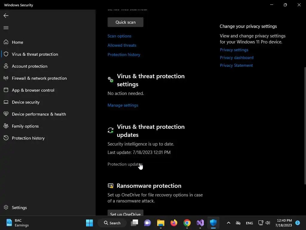The image size is (306, 230).
Task: Click the Home house icon
Action: coord(6,42)
